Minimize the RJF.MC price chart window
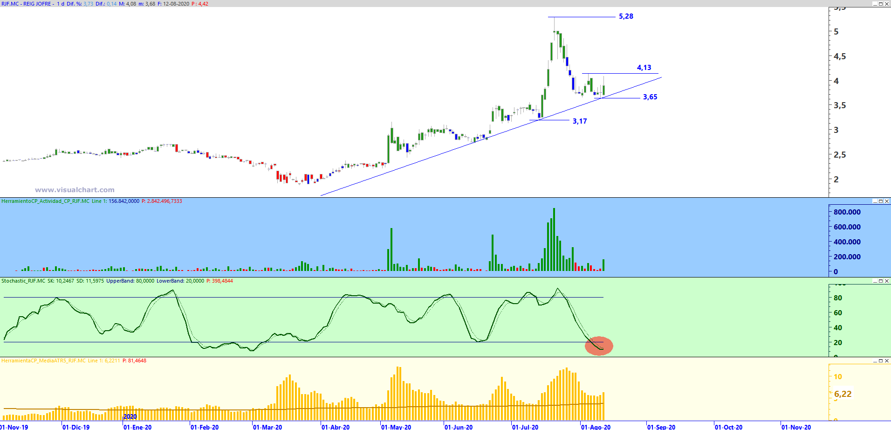Image resolution: width=891 pixels, height=430 pixels. (x=875, y=4)
